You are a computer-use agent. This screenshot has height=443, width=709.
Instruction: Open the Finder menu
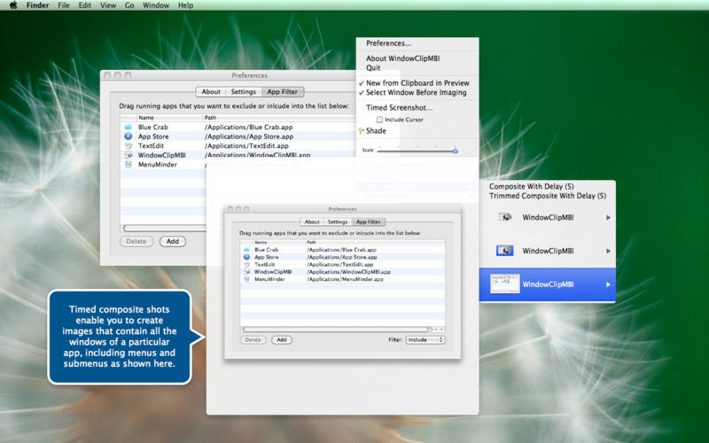pos(37,5)
